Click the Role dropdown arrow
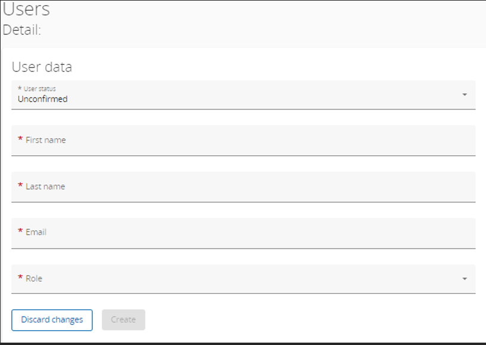The width and height of the screenshot is (486, 345). point(465,278)
